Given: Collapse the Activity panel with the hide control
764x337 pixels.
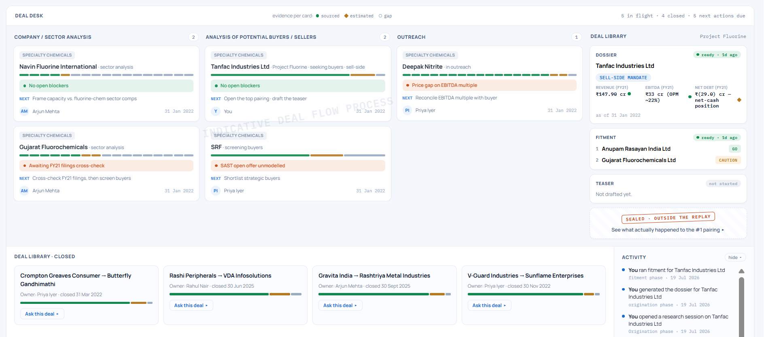Looking at the screenshot, I should pyautogui.click(x=735, y=257).
